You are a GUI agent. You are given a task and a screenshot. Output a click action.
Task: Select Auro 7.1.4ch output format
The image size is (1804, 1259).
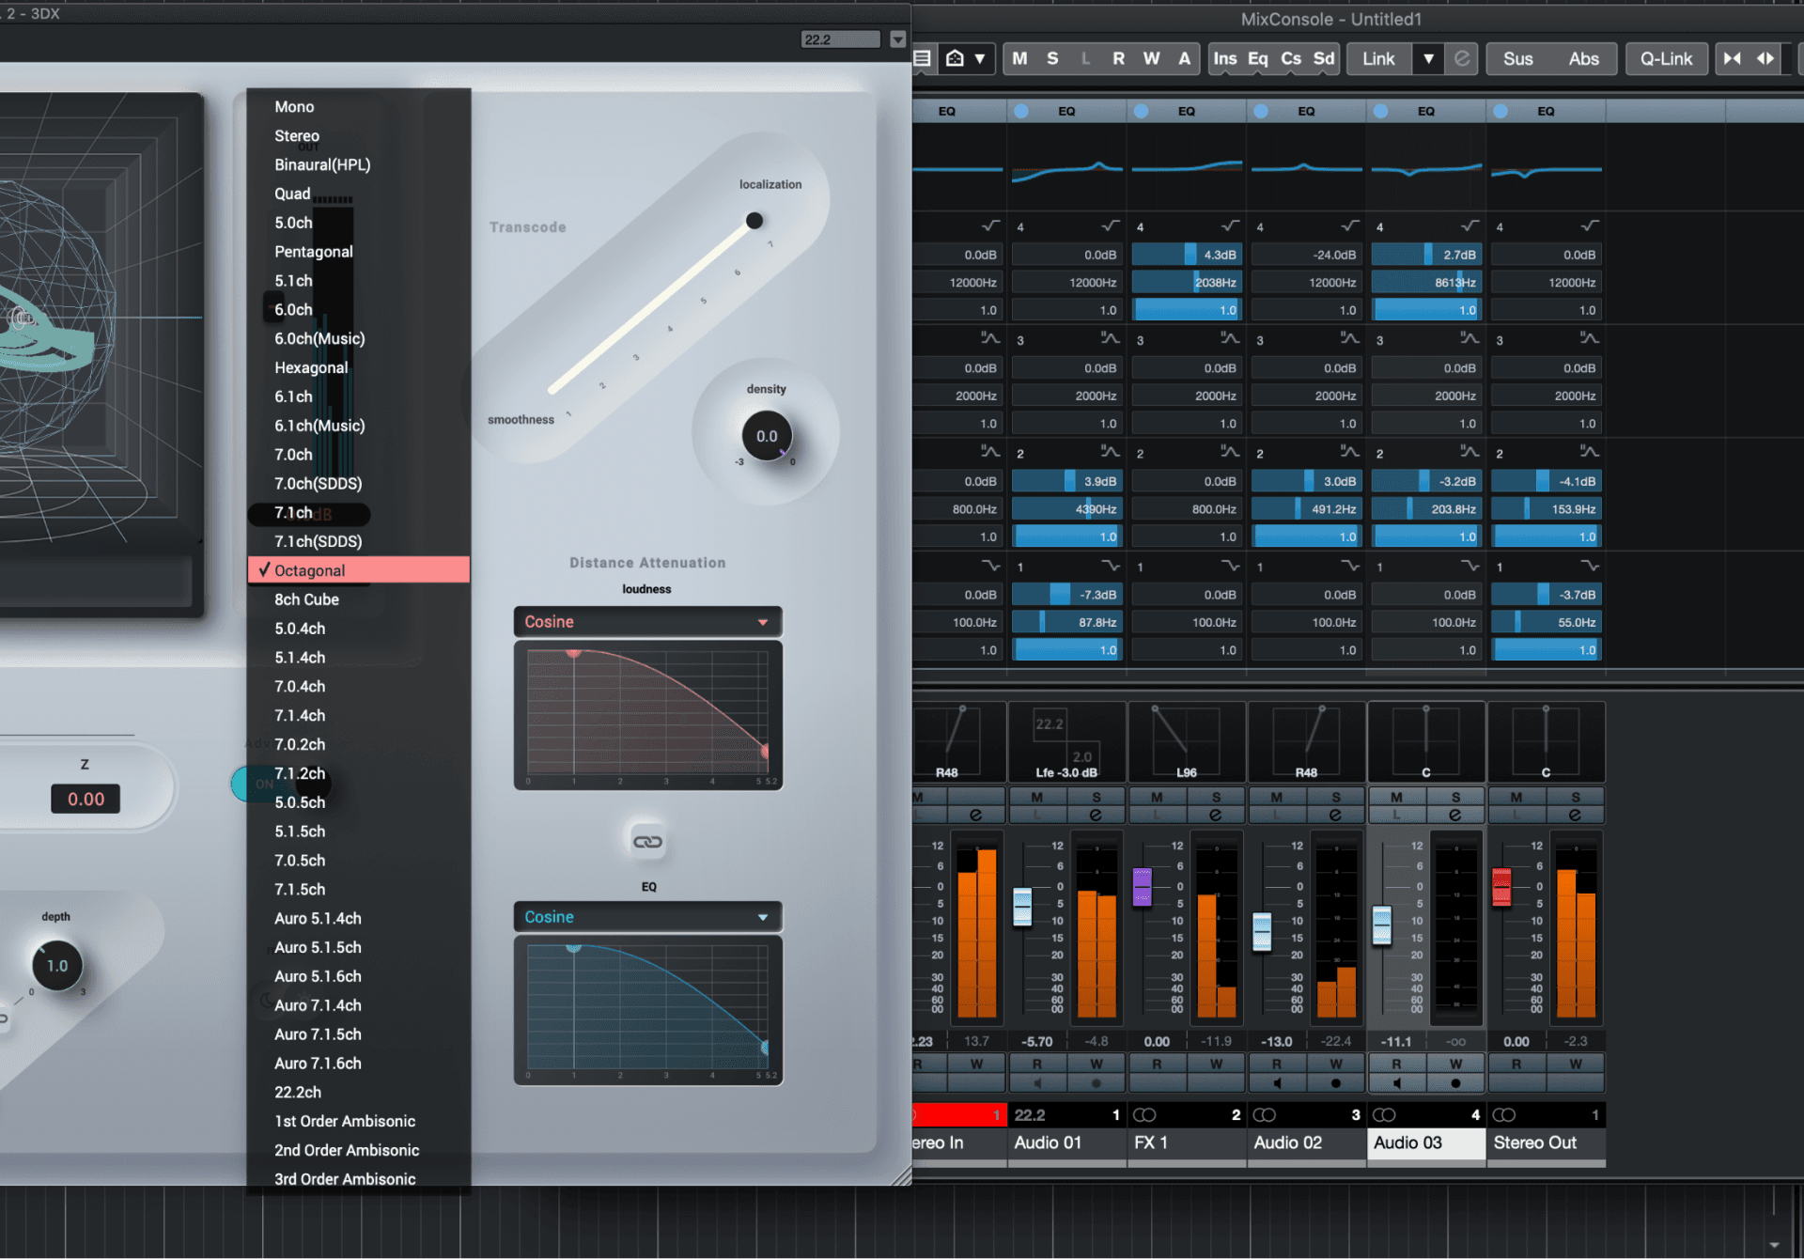(x=318, y=1005)
